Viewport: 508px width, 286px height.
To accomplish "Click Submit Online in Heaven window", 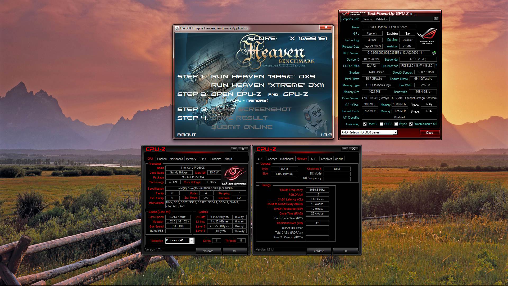I will pos(242,127).
